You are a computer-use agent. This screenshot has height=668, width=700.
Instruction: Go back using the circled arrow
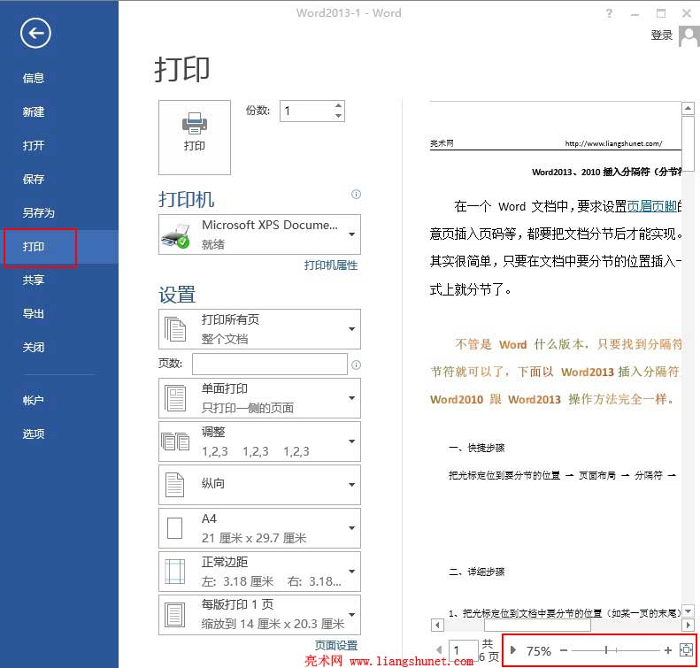tap(35, 33)
